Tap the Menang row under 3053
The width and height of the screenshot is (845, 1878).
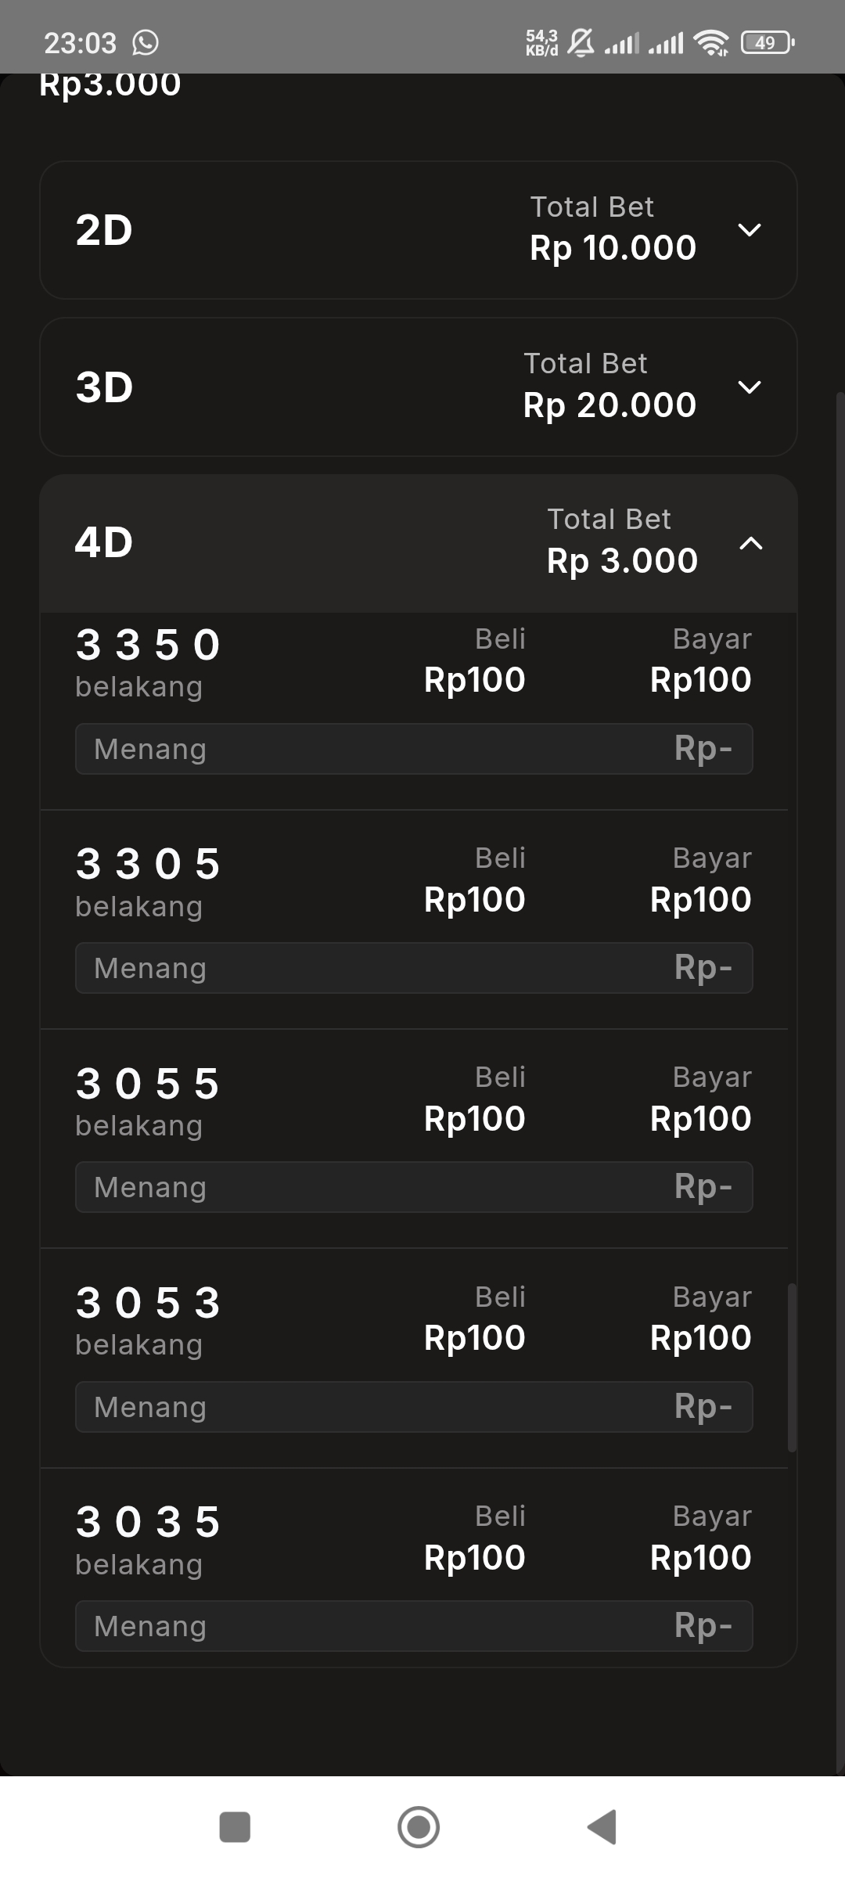(x=414, y=1407)
